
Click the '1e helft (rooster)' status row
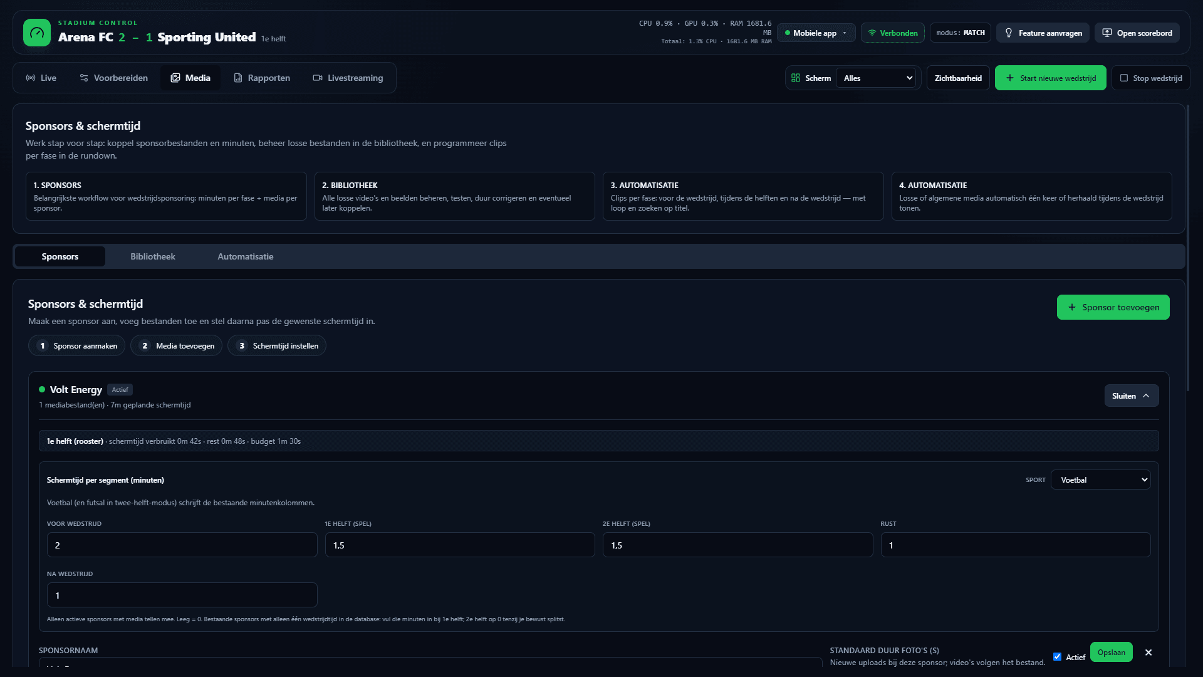coord(598,441)
